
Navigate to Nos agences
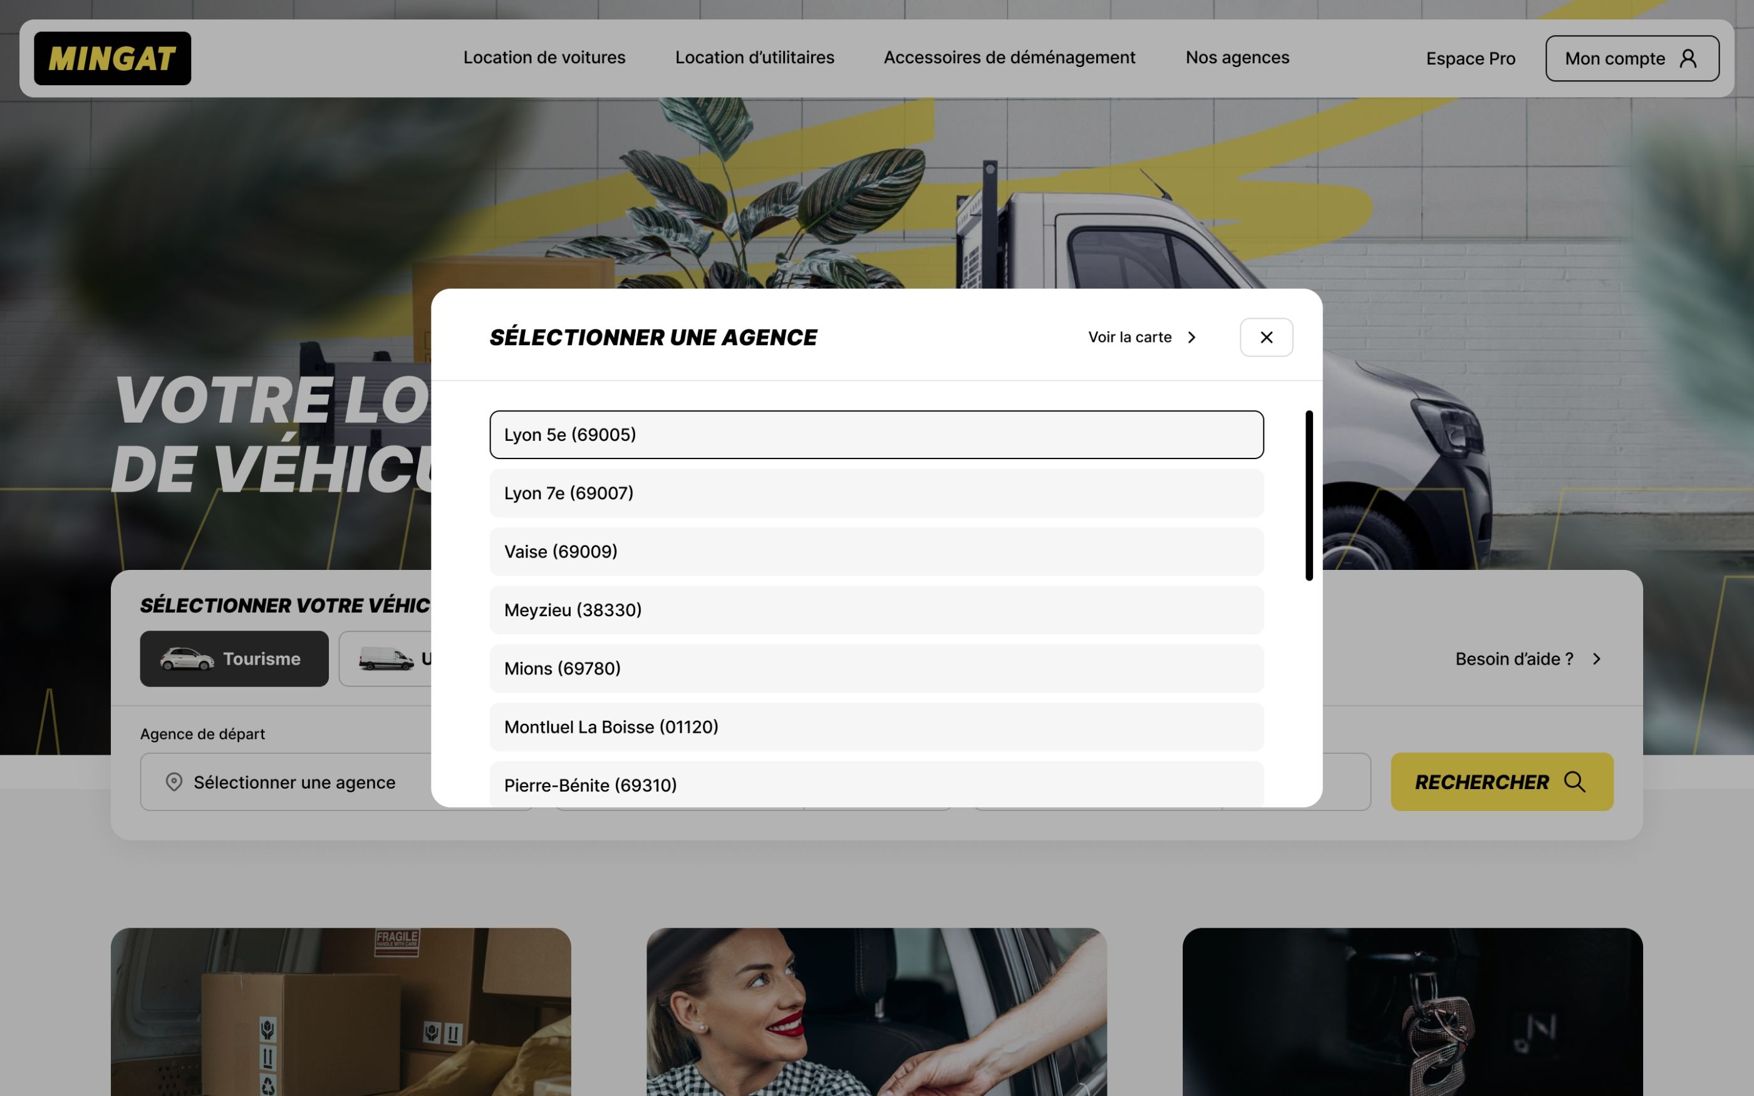[x=1237, y=57]
